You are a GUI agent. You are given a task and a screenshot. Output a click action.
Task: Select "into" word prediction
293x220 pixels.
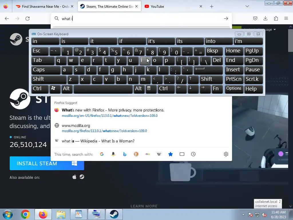pos(219,41)
